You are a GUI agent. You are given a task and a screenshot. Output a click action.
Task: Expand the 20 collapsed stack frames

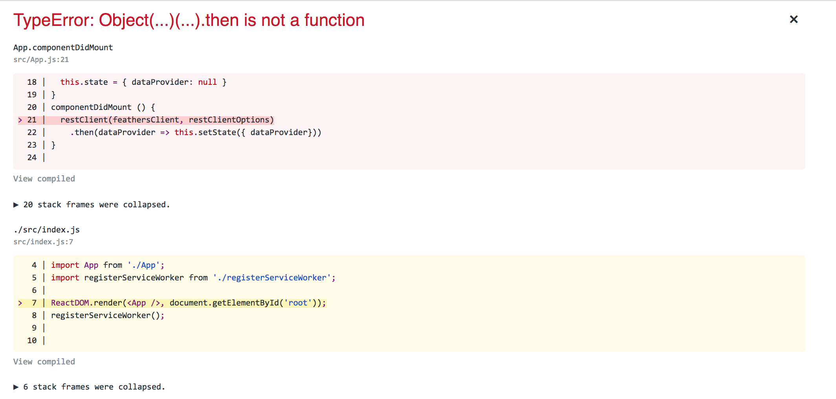(x=96, y=204)
